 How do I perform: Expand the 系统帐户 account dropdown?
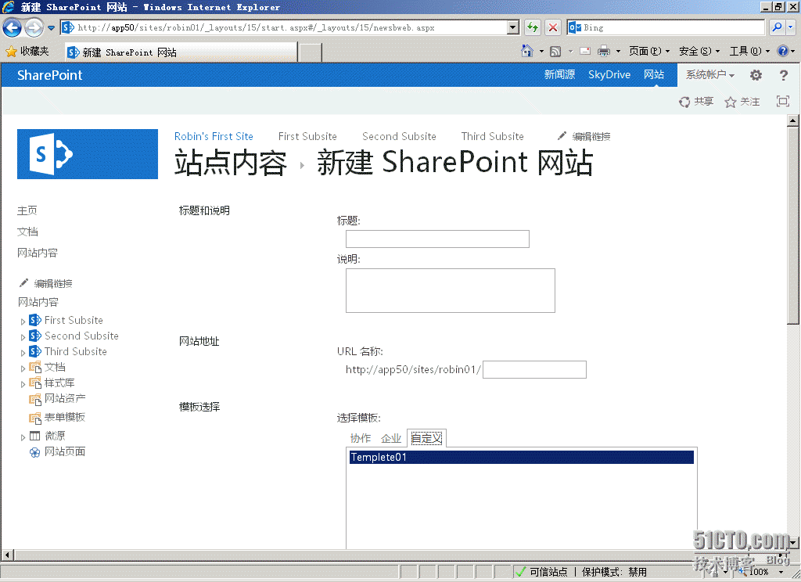click(x=710, y=74)
